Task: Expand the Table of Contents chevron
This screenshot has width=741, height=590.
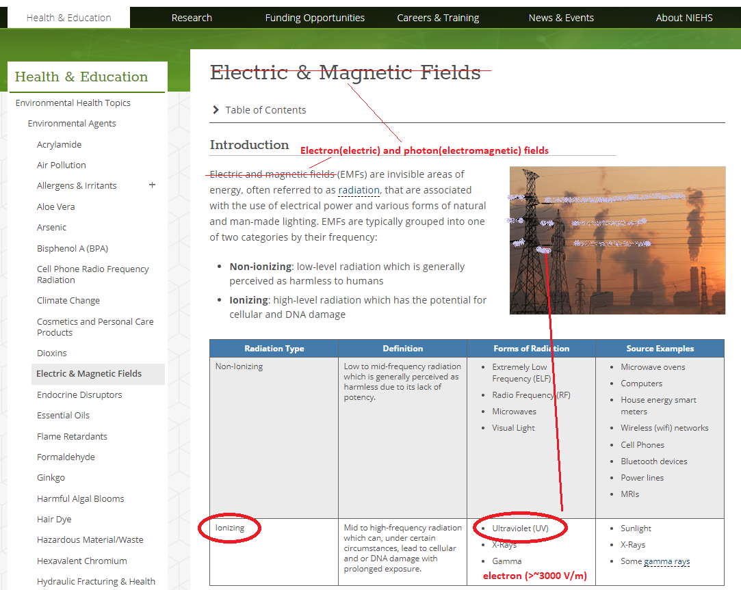Action: coord(216,110)
